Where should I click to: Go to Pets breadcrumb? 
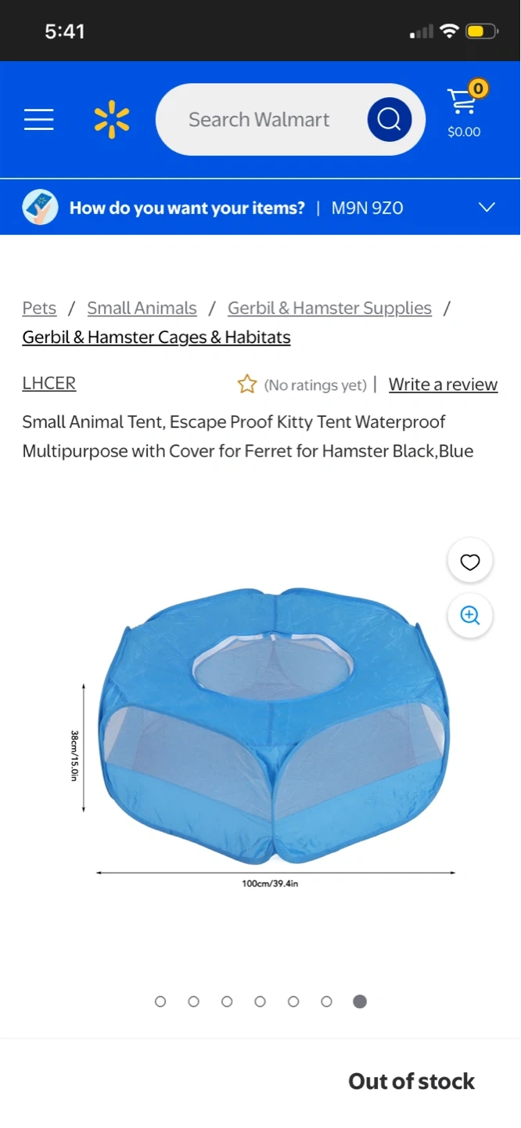[x=39, y=308]
